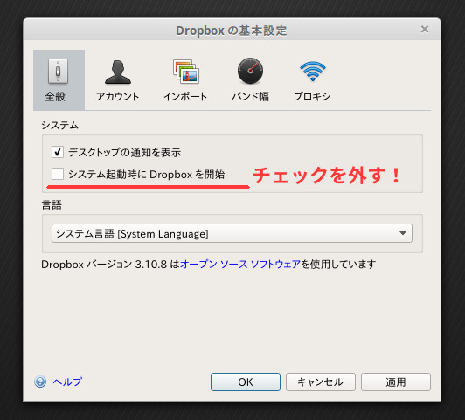Screen dimensions: 465x420
Task: Uncheck デスクトップの通知を表示 checkbox
Action: (x=58, y=152)
